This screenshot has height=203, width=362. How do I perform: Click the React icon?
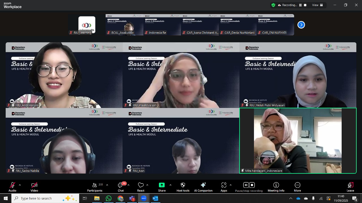click(x=141, y=187)
